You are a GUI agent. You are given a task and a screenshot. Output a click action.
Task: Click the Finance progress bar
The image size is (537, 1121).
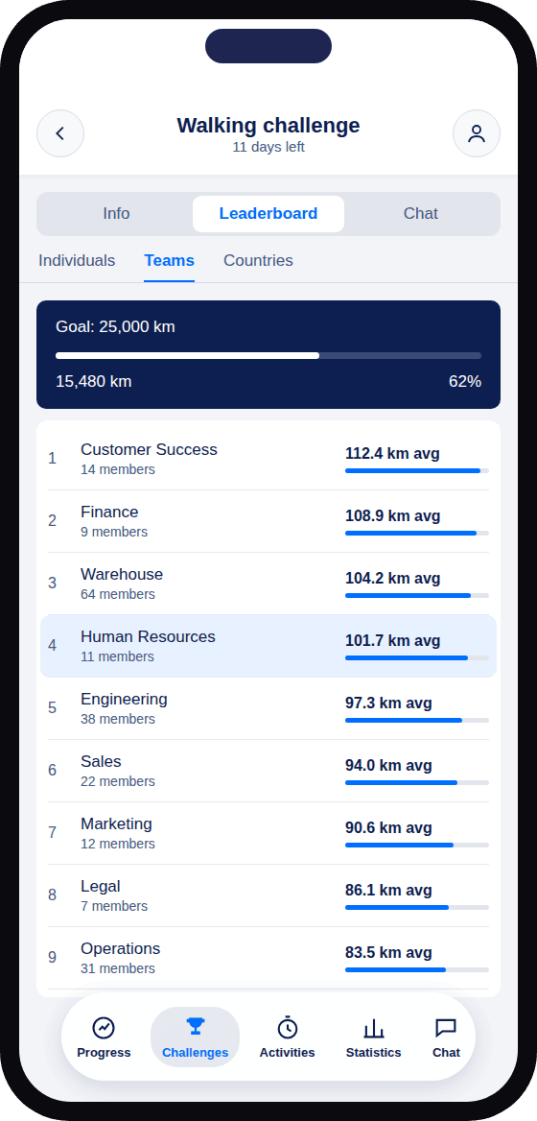point(417,533)
